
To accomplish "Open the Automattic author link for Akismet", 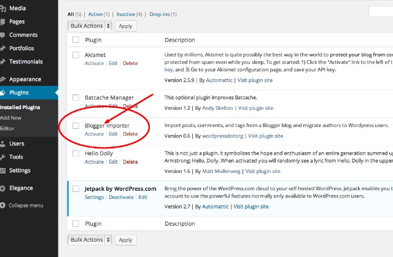I will (x=219, y=80).
